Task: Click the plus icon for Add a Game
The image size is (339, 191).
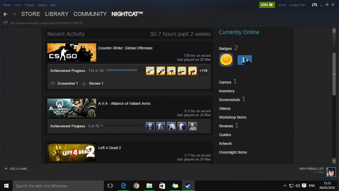Action: pyautogui.click(x=6, y=169)
